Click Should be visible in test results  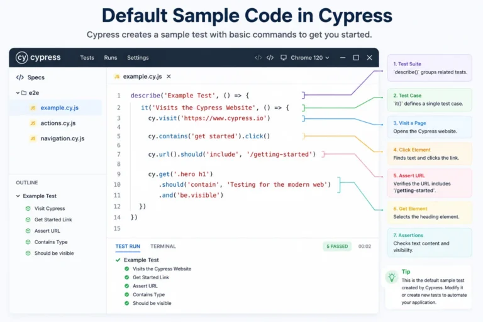point(152,304)
